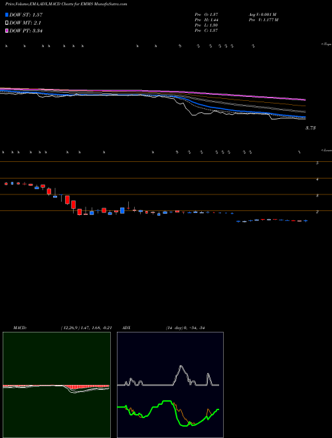Click the 'ADX' panel heading

tap(127, 328)
